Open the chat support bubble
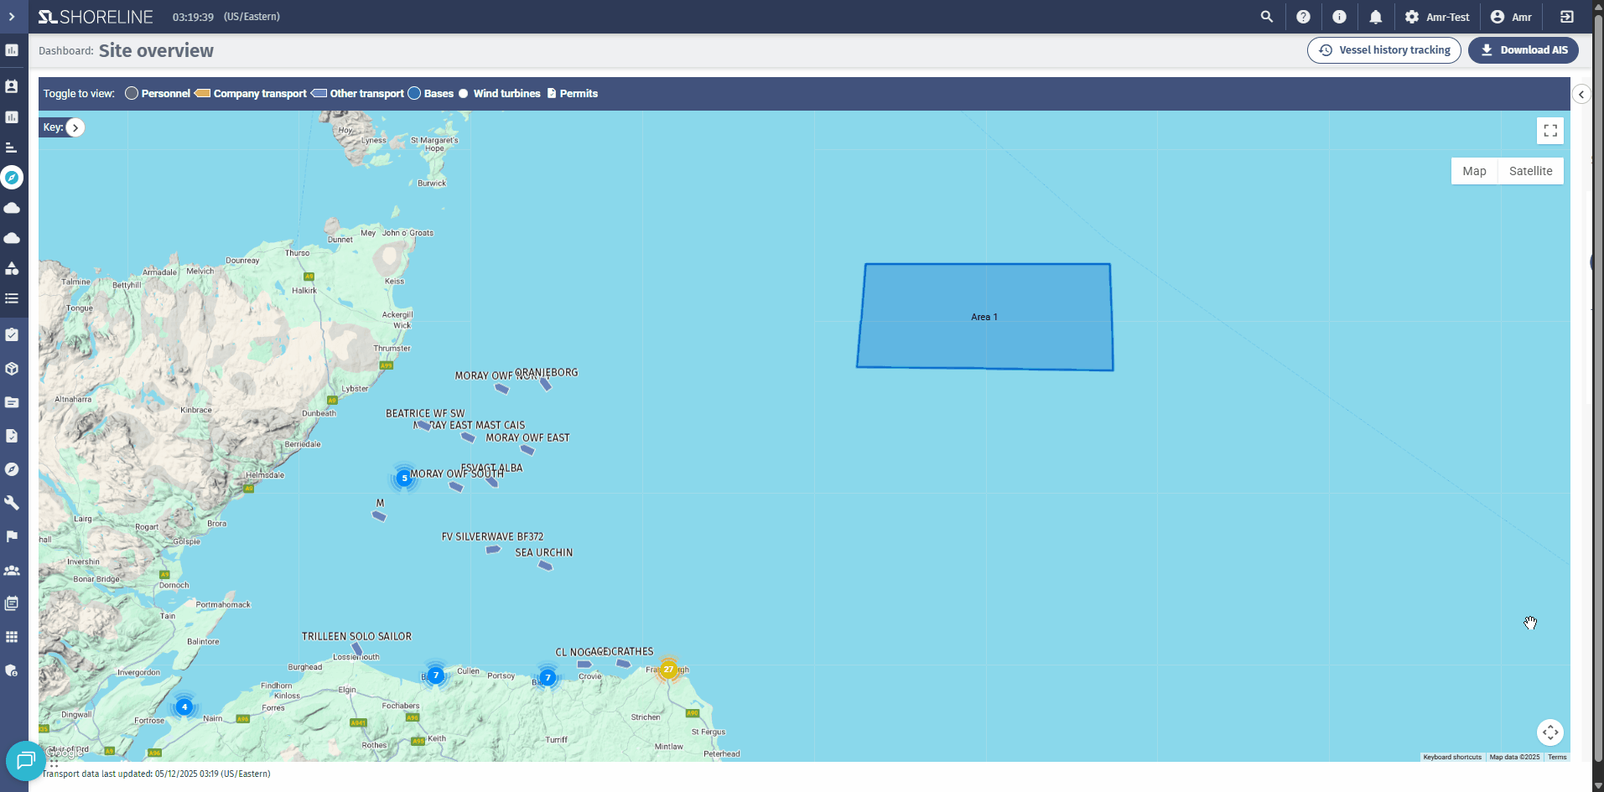The height and width of the screenshot is (792, 1604). click(x=25, y=760)
